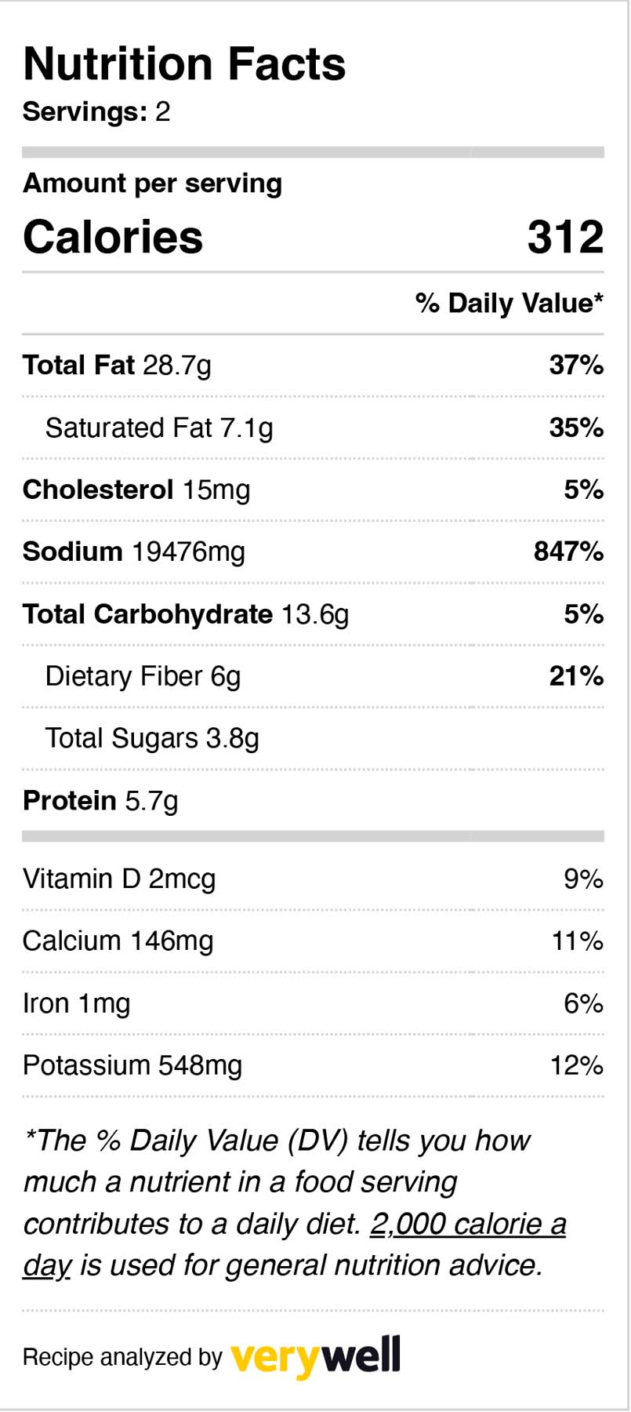Viewport: 631px width, 1412px height.
Task: Click the 312 calories value
Action: [x=565, y=237]
